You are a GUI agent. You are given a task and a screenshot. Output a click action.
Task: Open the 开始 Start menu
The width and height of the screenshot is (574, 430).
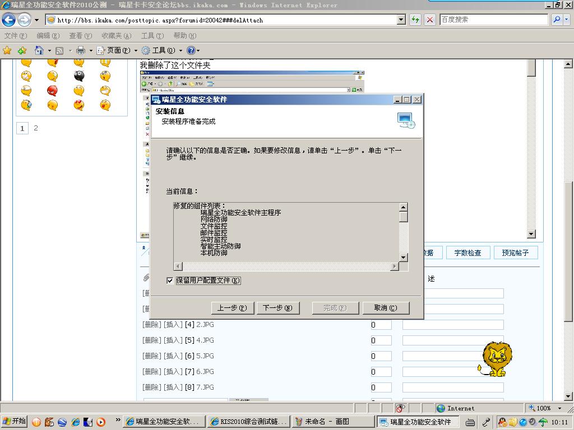pos(14,421)
